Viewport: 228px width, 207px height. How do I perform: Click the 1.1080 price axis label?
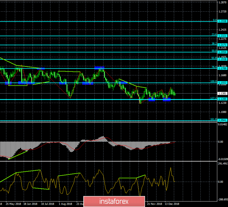tap(223, 112)
